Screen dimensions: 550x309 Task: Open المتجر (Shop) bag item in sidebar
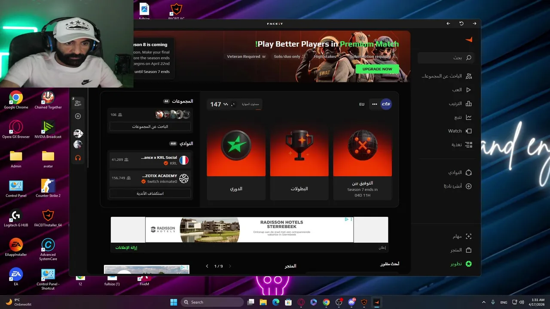pyautogui.click(x=461, y=250)
